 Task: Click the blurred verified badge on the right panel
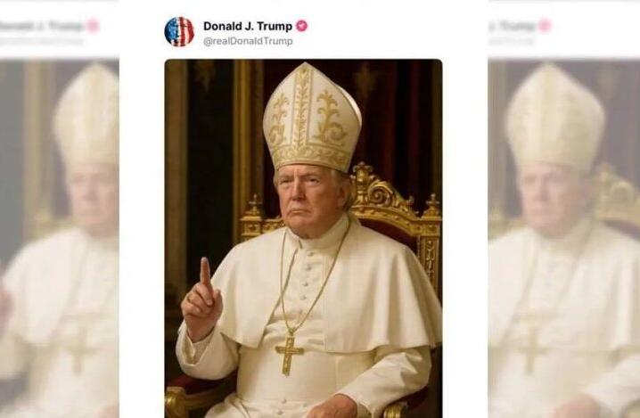545,26
